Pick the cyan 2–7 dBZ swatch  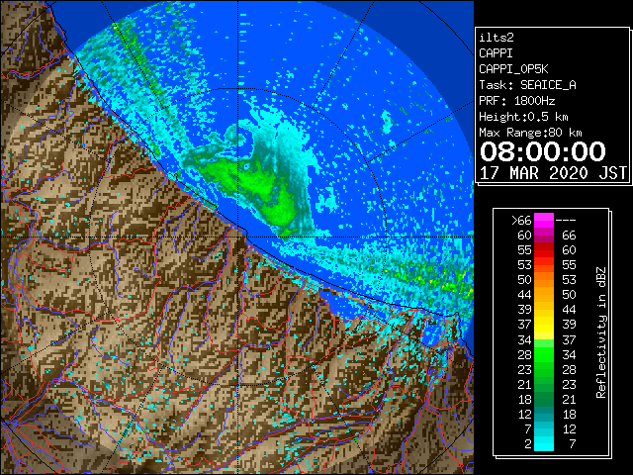click(x=544, y=443)
